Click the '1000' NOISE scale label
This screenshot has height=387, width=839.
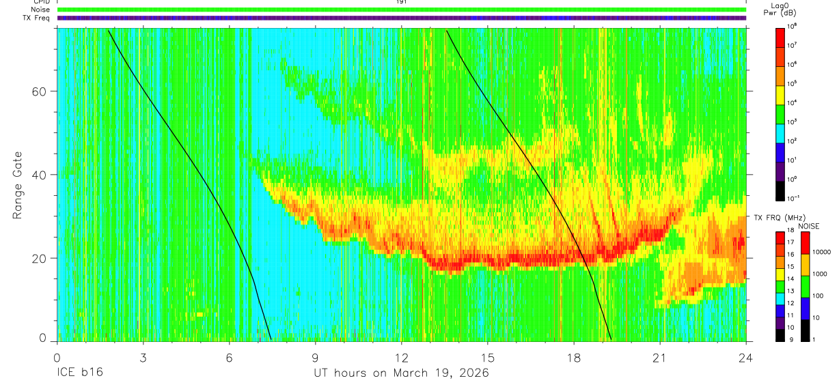819,274
